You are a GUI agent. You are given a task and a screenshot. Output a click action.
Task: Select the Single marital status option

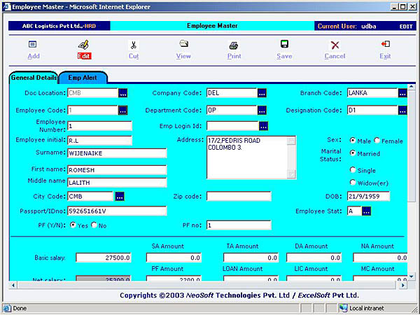click(x=353, y=170)
